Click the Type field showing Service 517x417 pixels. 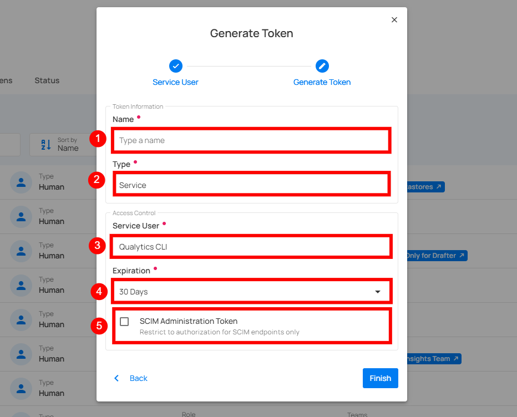point(251,185)
